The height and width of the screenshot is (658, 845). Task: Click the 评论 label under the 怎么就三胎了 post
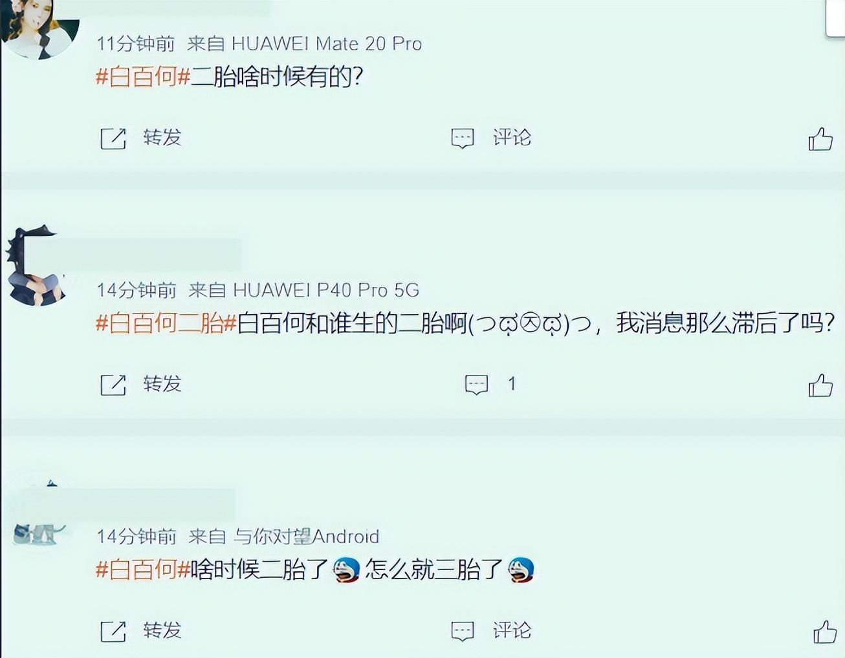(512, 630)
